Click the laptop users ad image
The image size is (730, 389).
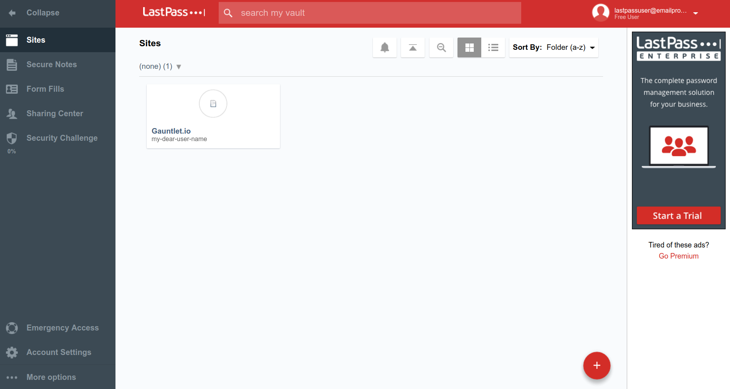[679, 147]
